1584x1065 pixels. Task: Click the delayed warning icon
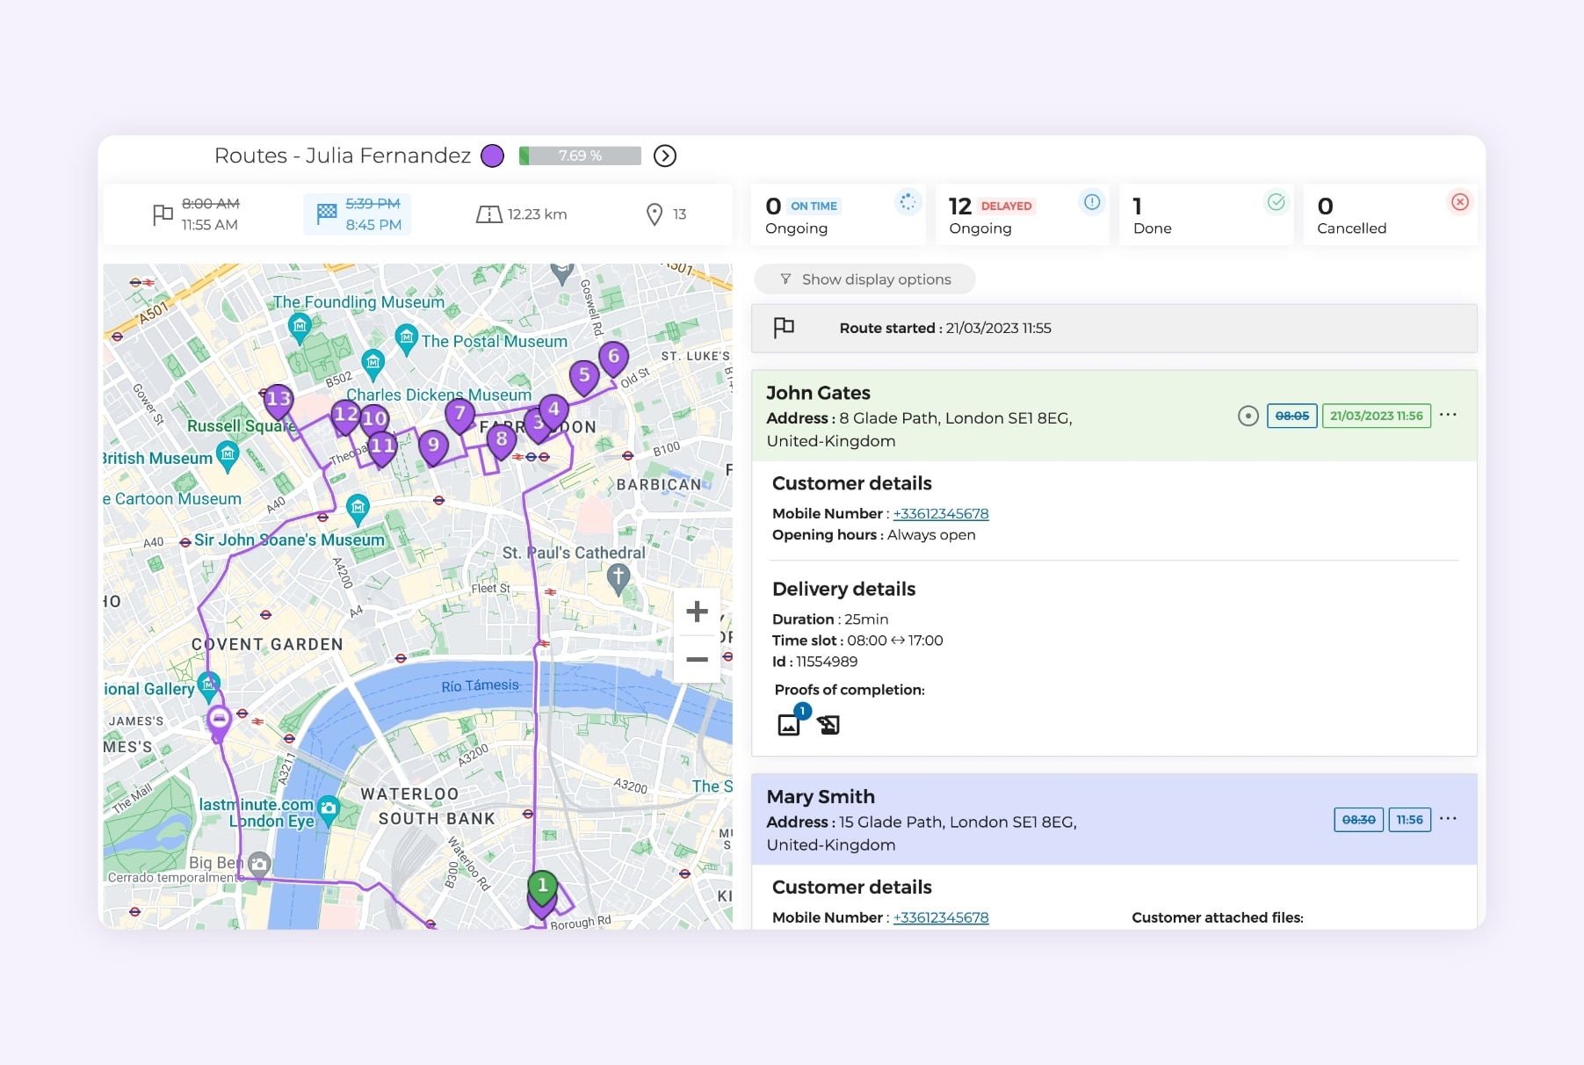(1091, 202)
